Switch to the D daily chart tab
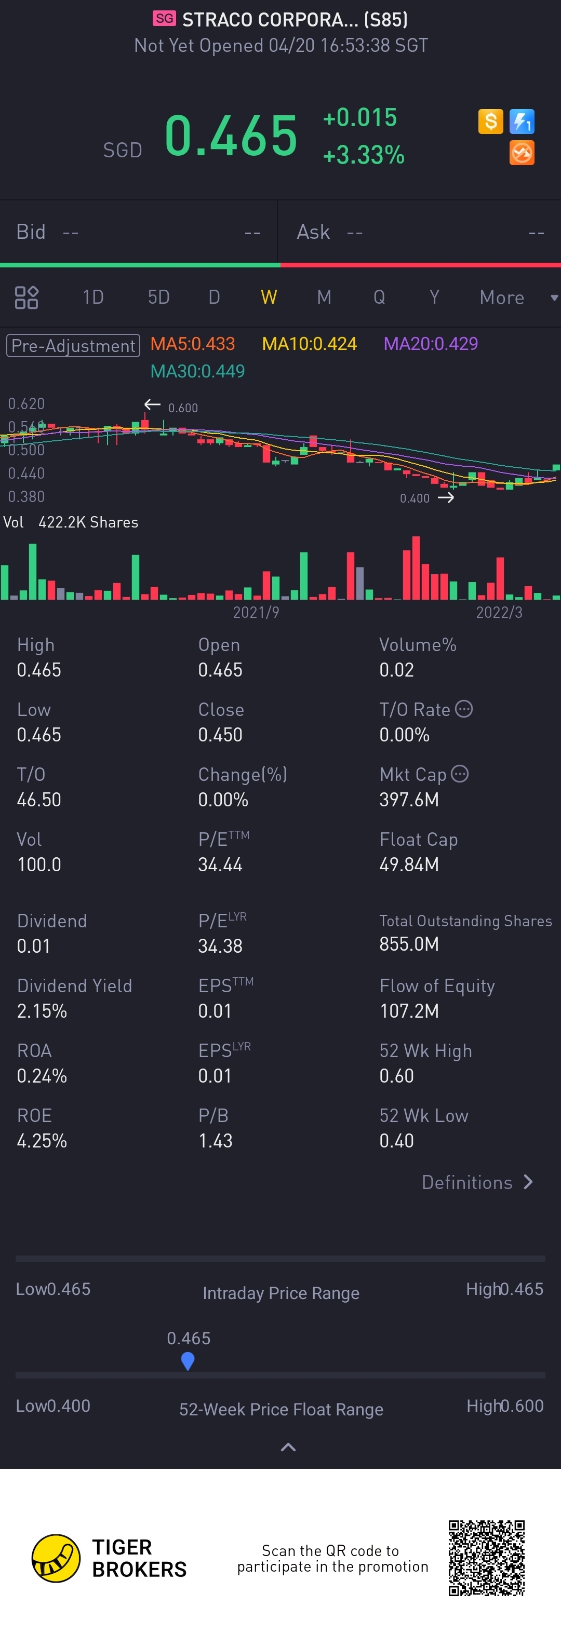Image resolution: width=561 pixels, height=1648 pixels. point(215,298)
